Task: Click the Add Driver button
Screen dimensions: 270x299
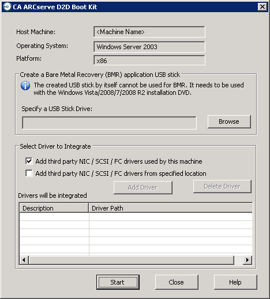Action: click(x=143, y=187)
